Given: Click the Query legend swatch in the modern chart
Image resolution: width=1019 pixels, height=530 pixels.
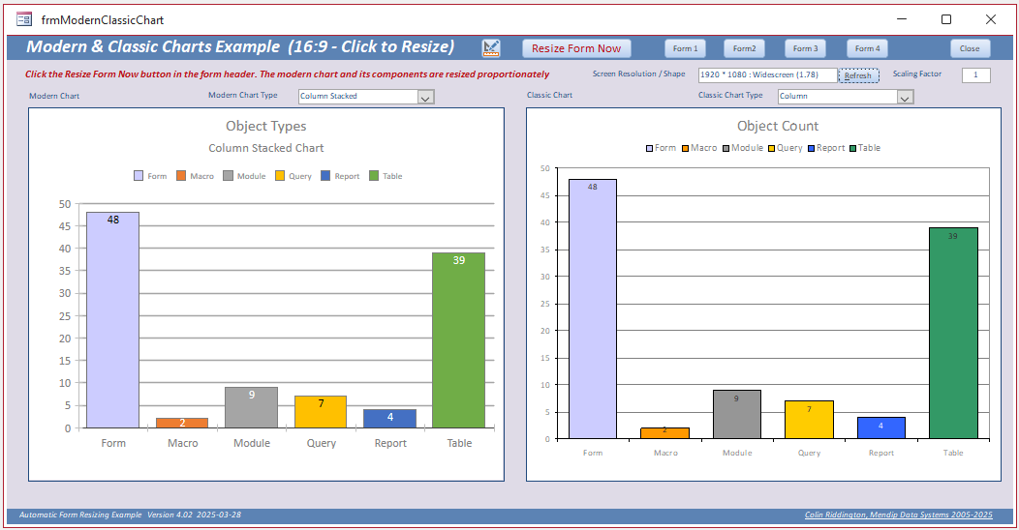Looking at the screenshot, I should (x=280, y=176).
